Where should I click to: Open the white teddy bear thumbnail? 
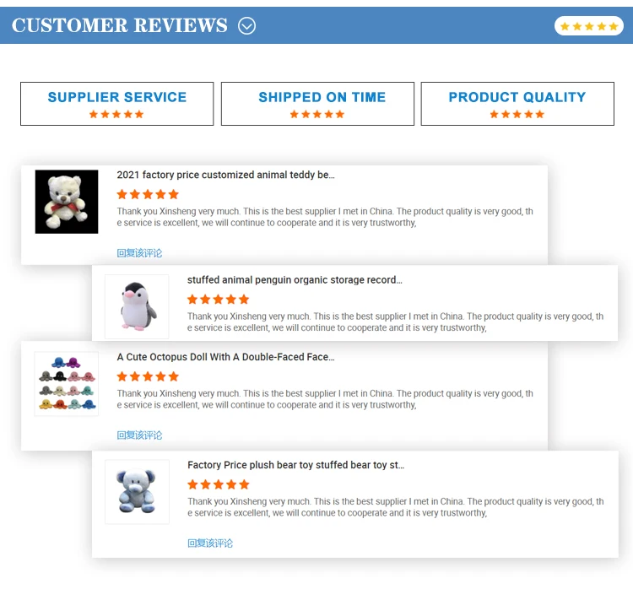click(67, 202)
